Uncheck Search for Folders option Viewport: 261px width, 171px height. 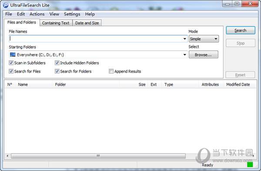click(57, 71)
